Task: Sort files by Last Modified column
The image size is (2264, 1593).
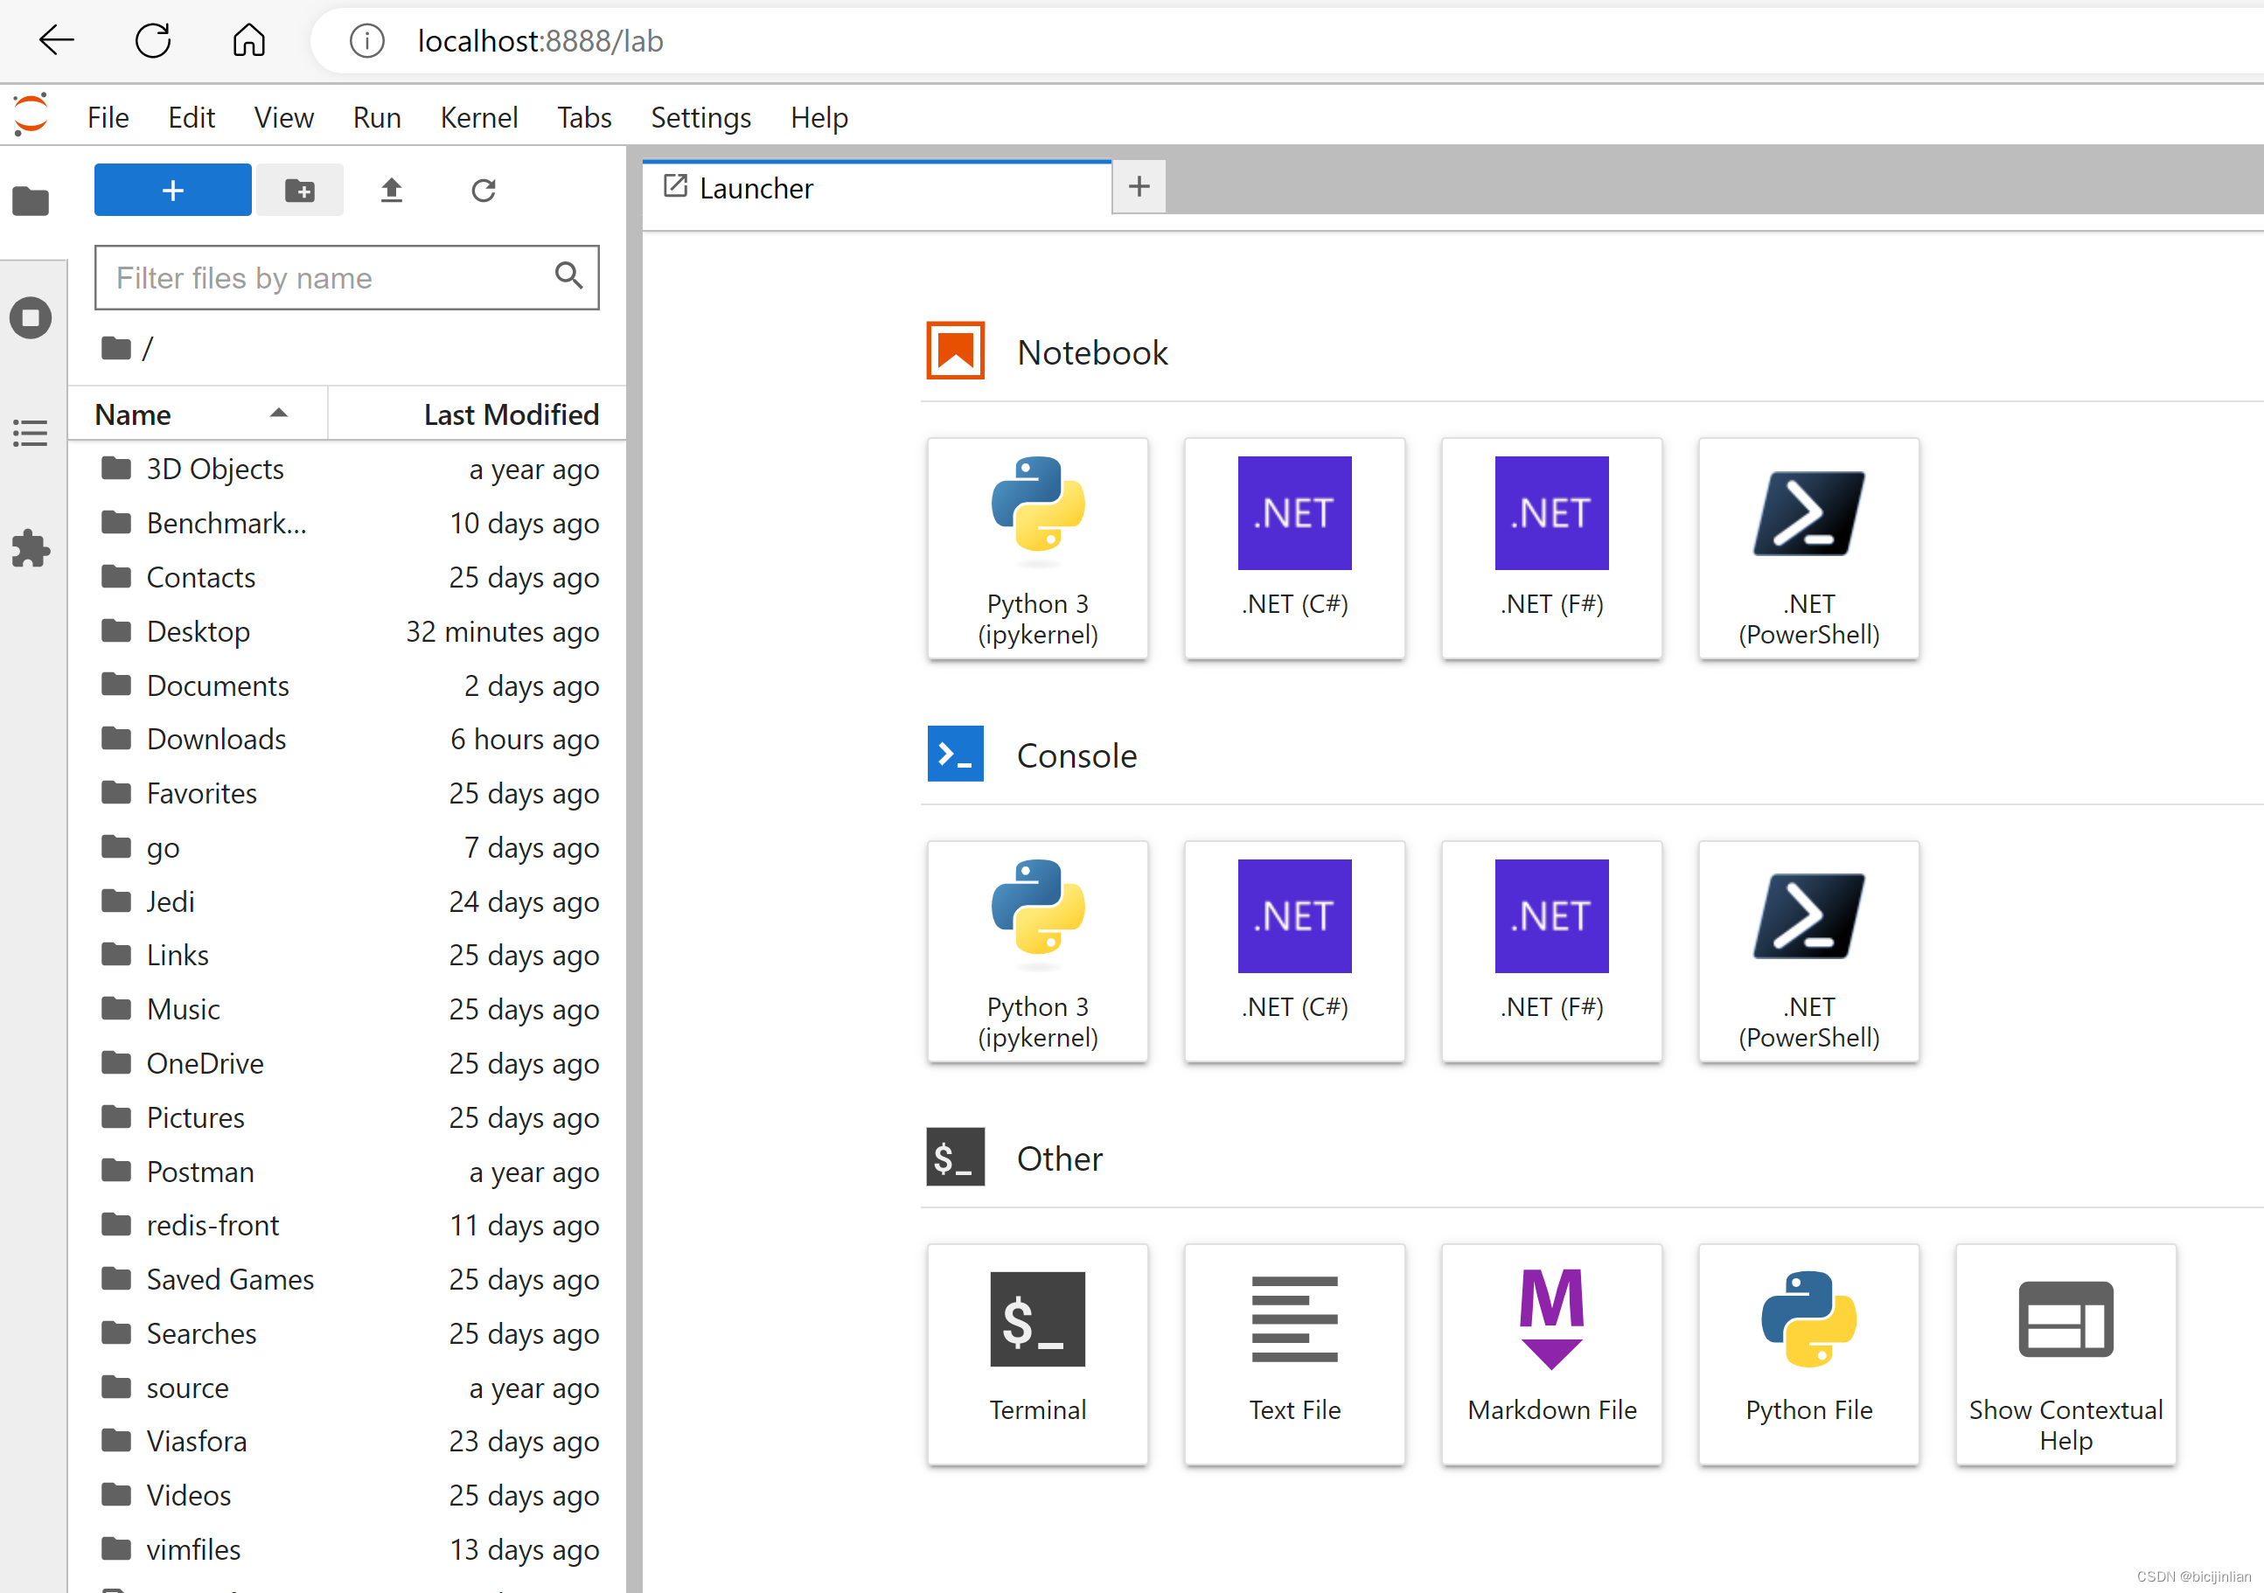Action: pos(511,414)
